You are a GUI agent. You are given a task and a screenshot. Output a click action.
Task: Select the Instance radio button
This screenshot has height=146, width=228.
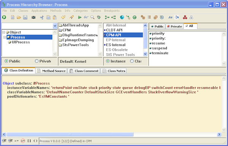[x=116, y=61]
